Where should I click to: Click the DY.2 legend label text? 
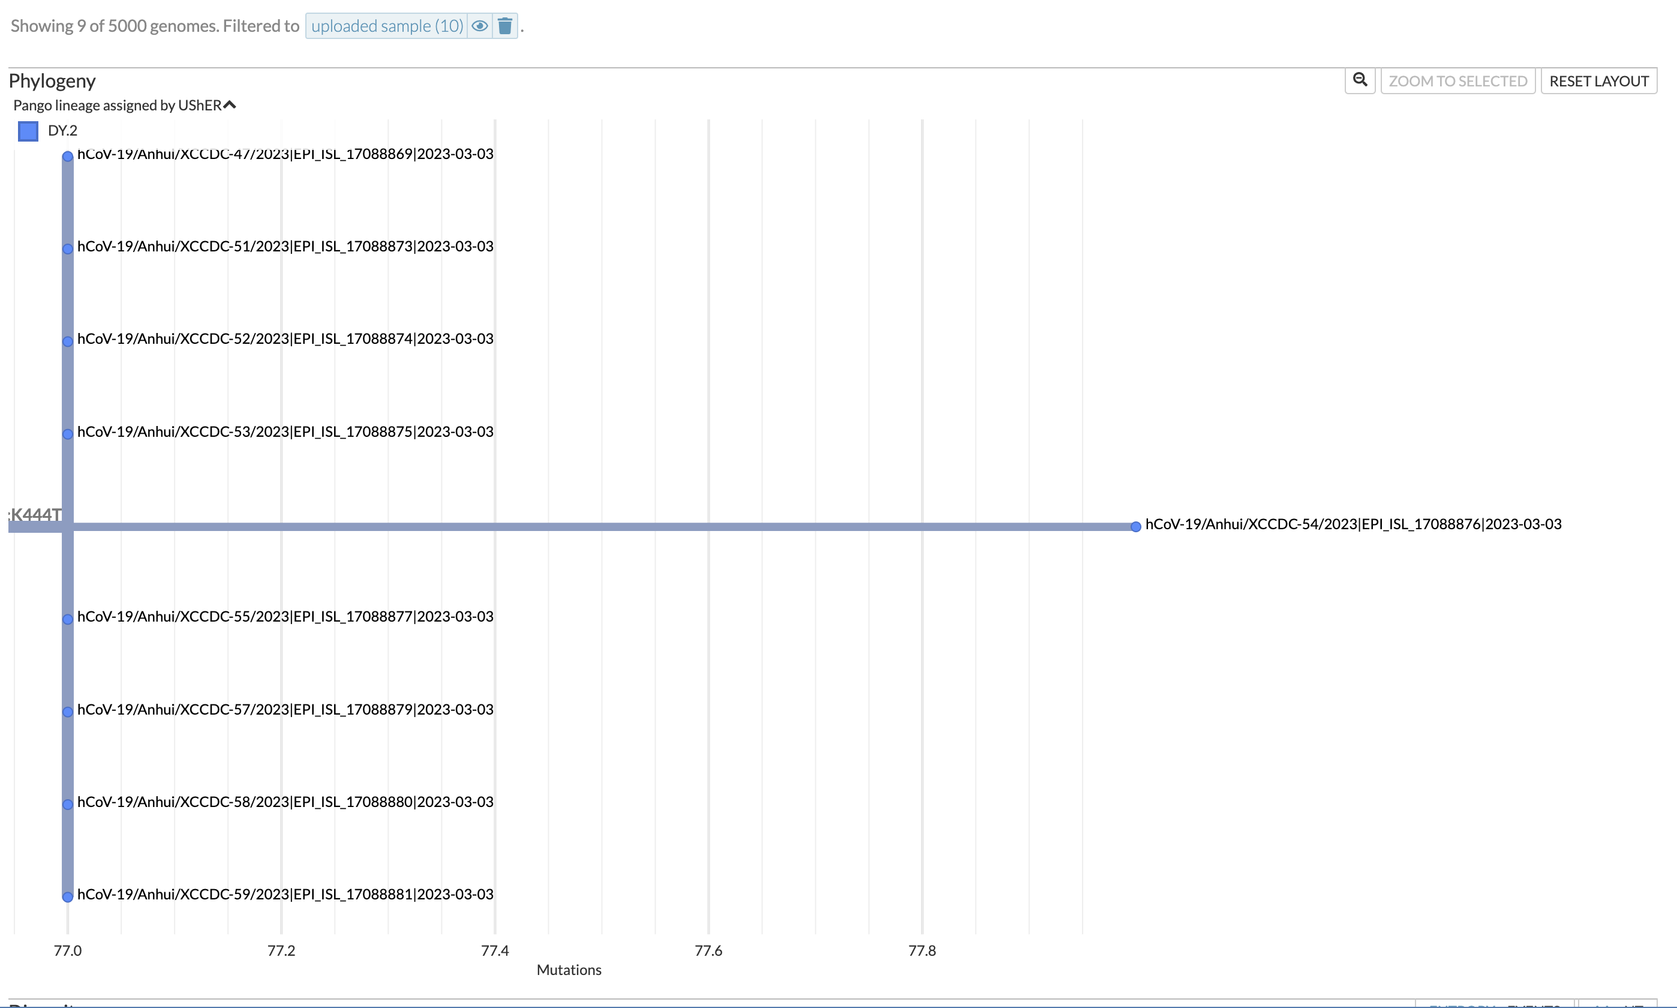(x=62, y=130)
